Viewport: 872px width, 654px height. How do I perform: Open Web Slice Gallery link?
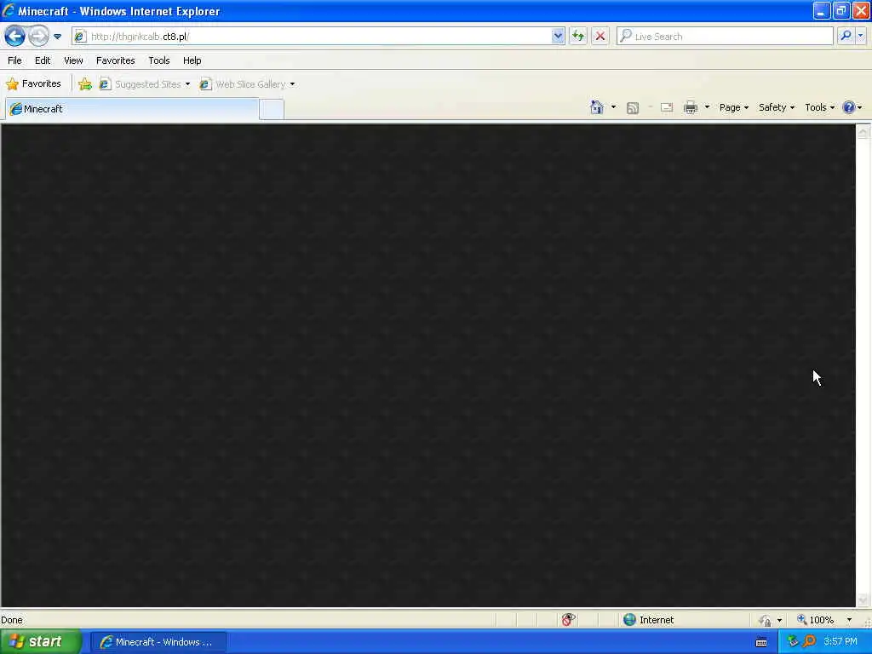(244, 84)
